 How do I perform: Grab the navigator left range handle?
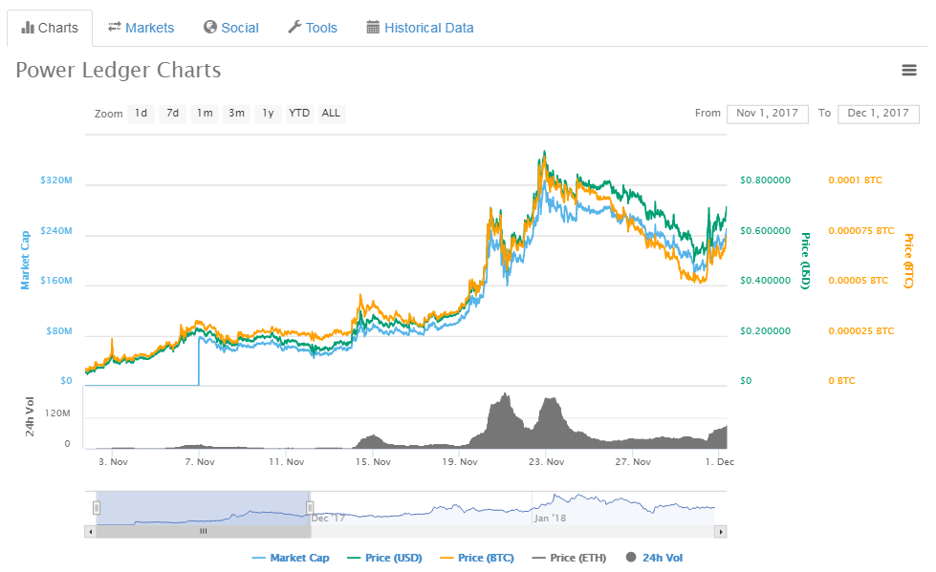coord(97,508)
